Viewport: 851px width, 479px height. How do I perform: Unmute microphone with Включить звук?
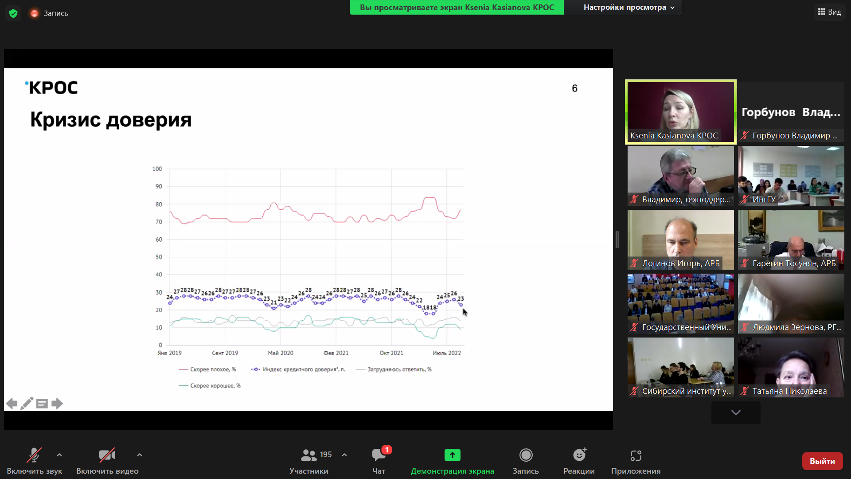tap(34, 461)
